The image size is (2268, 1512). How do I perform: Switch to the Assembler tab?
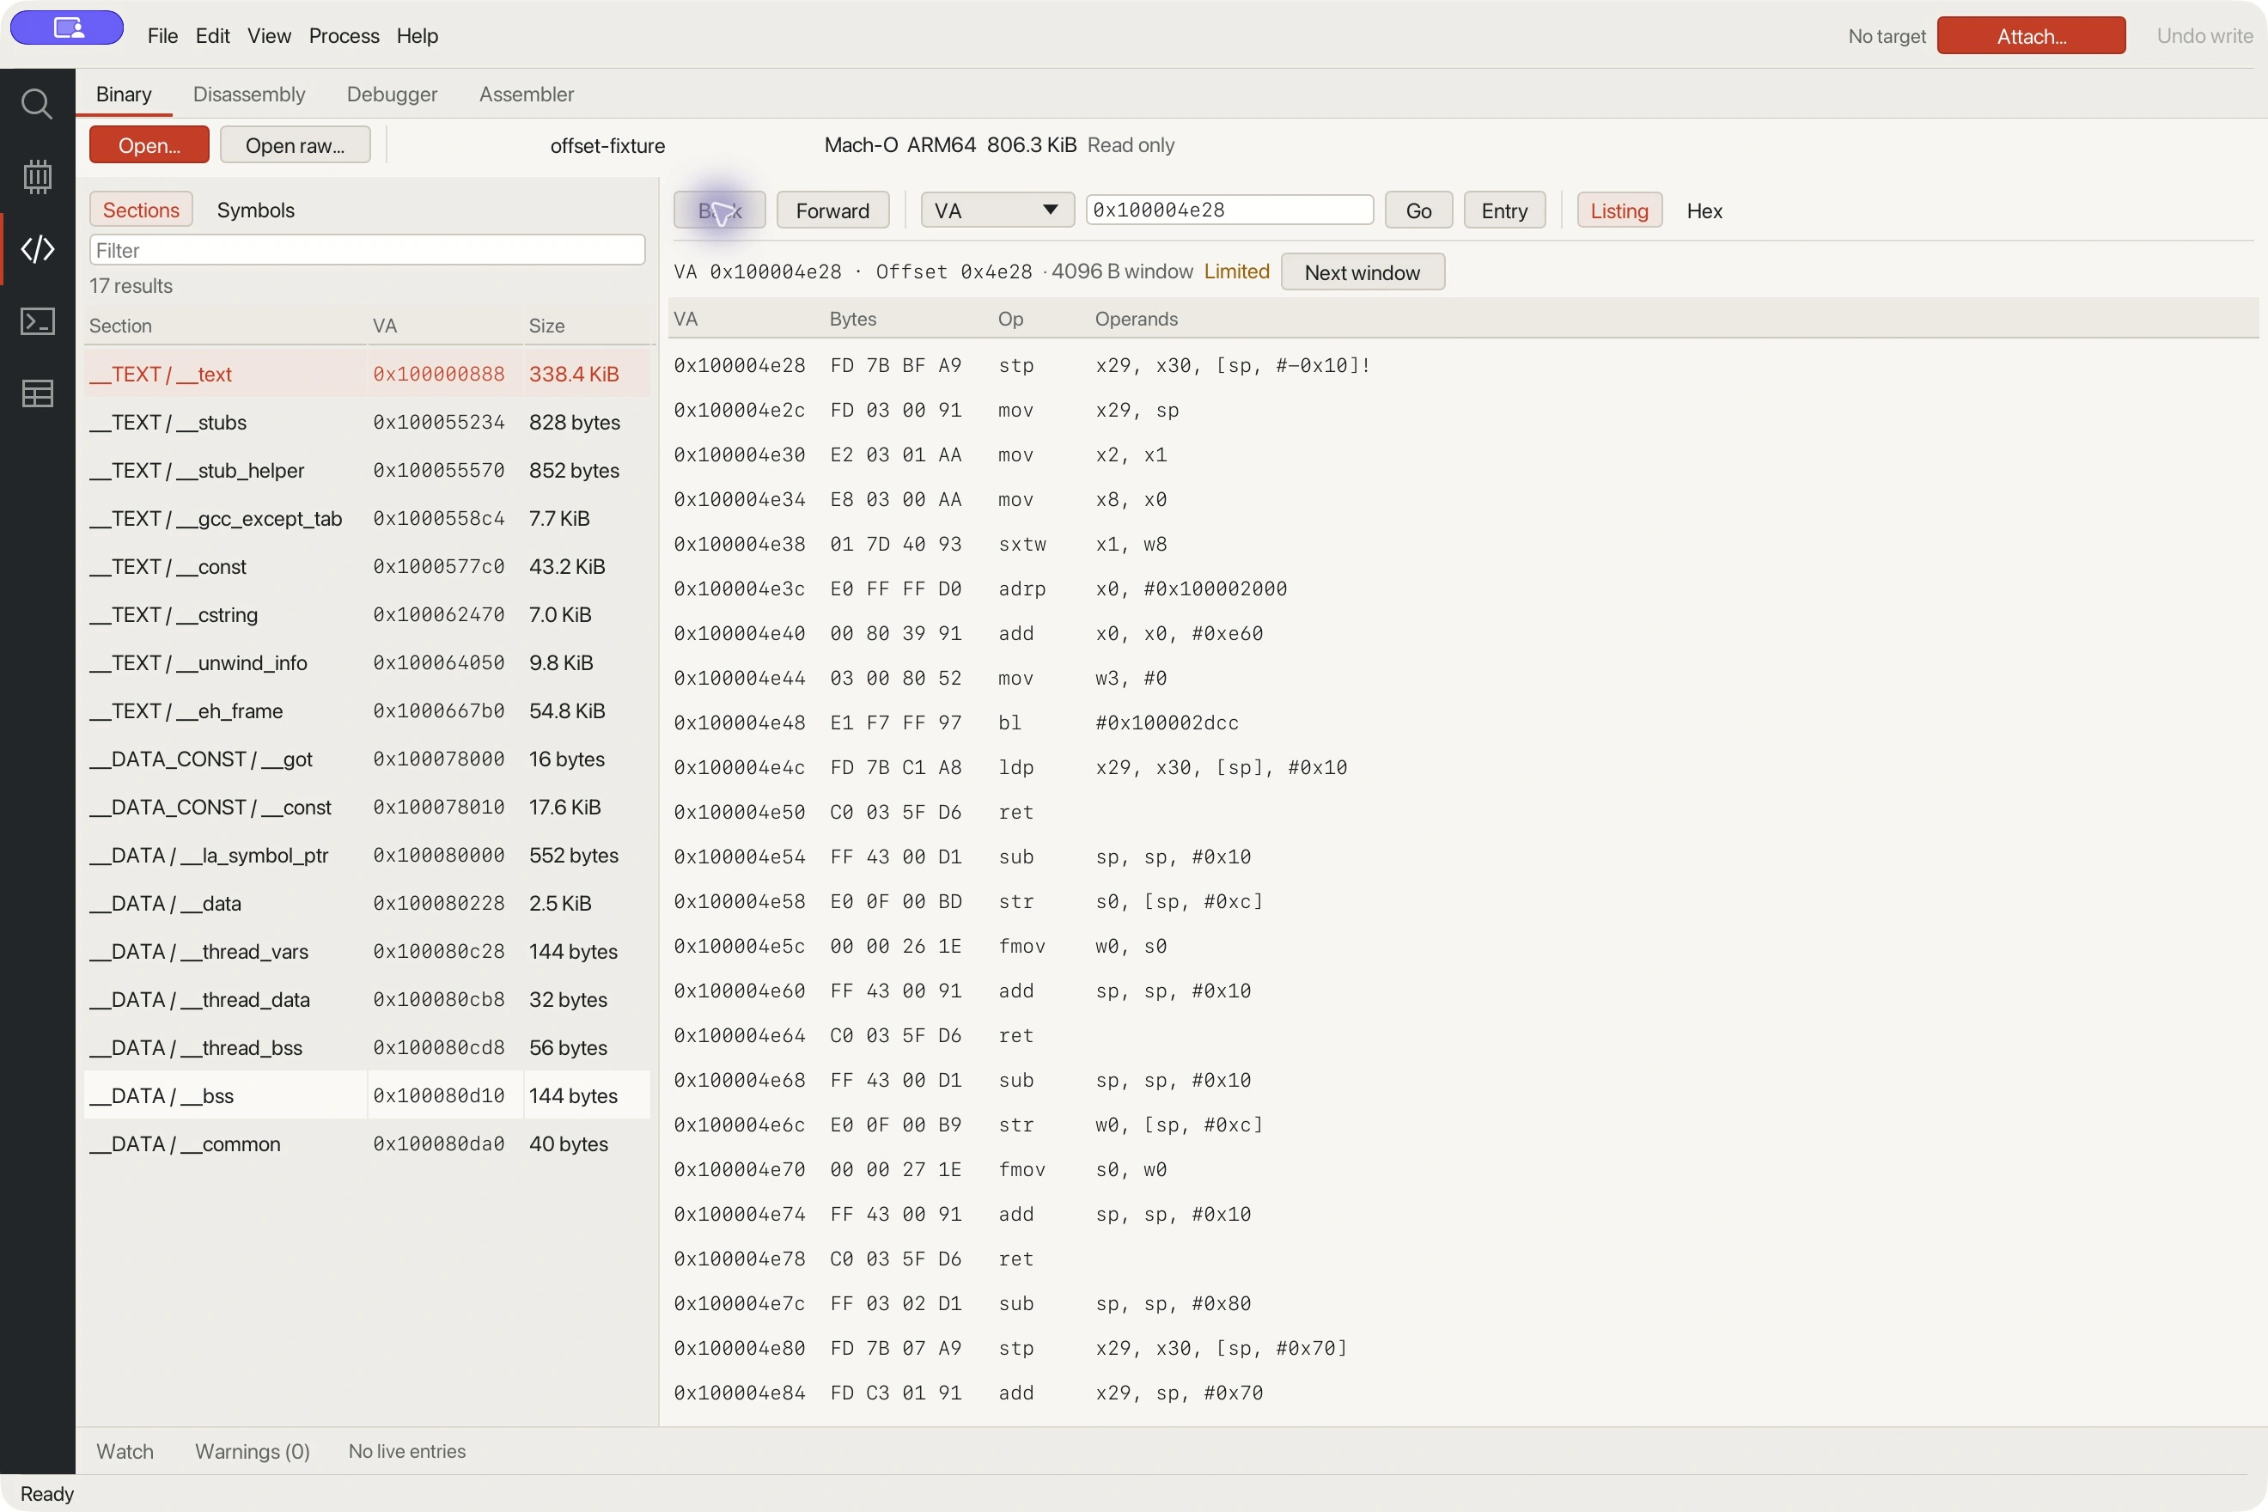click(x=527, y=94)
